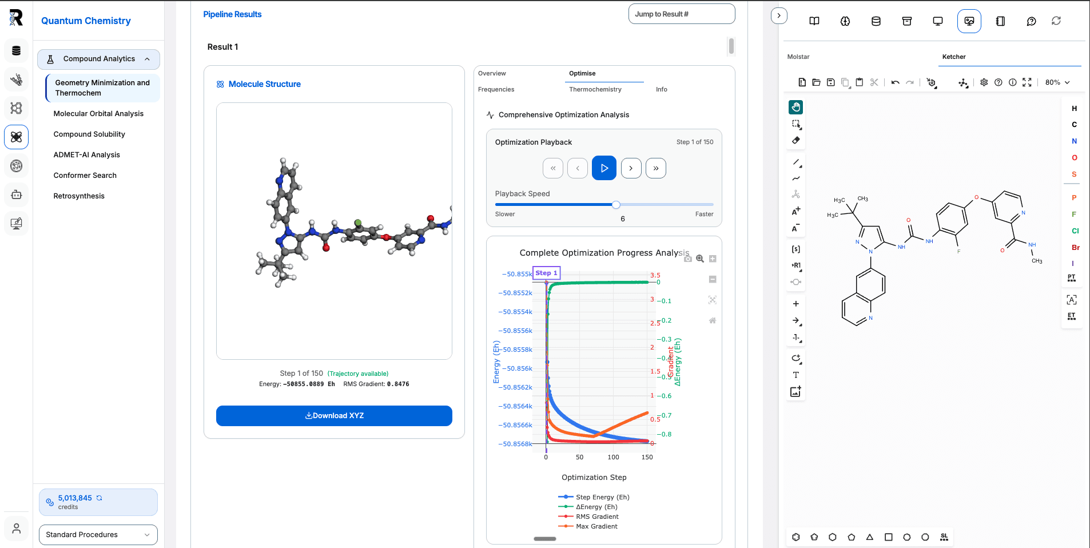Click the undo arrow in Ketcher toolbar

tap(895, 82)
